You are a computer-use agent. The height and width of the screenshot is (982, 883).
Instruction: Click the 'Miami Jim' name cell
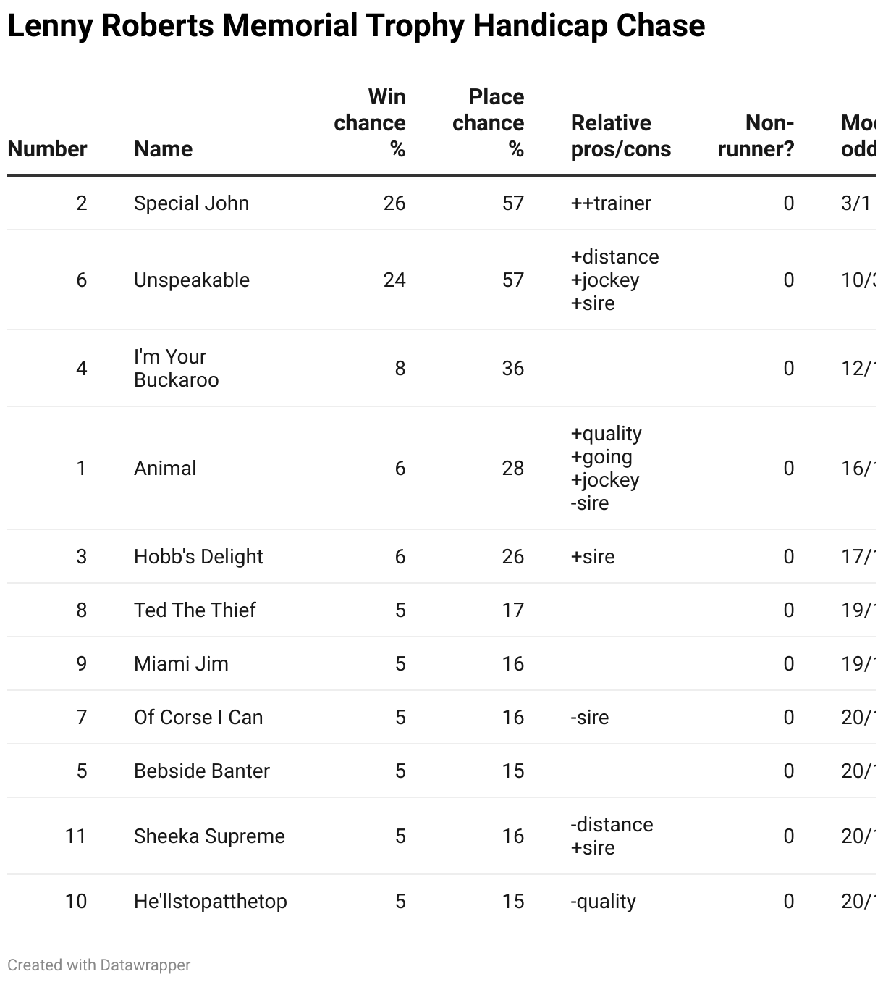click(x=181, y=664)
